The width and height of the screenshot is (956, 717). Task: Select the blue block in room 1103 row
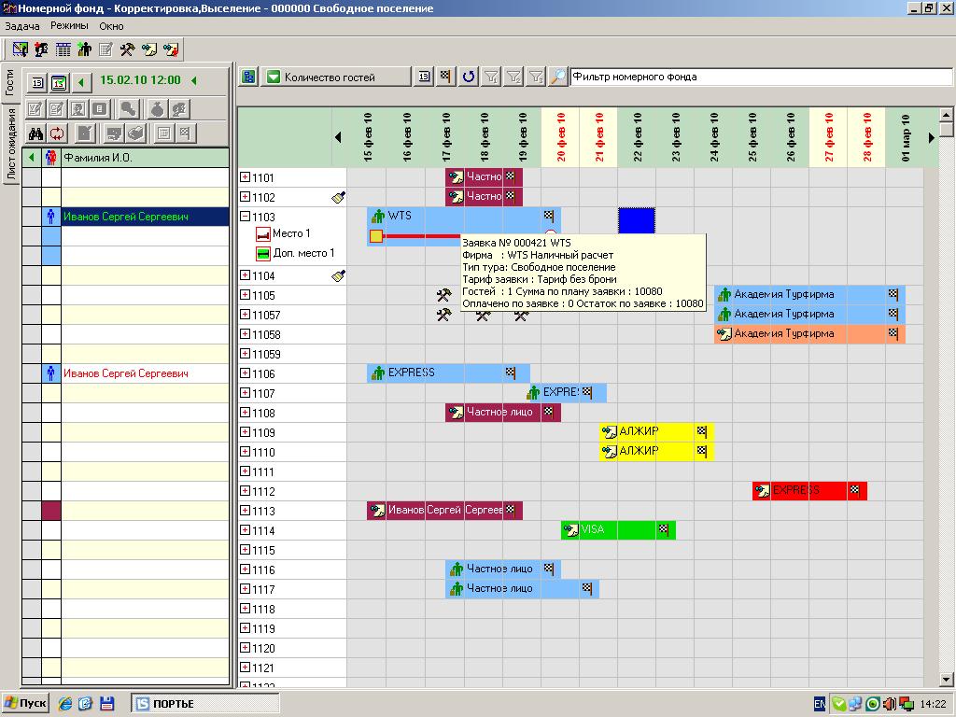pos(637,220)
